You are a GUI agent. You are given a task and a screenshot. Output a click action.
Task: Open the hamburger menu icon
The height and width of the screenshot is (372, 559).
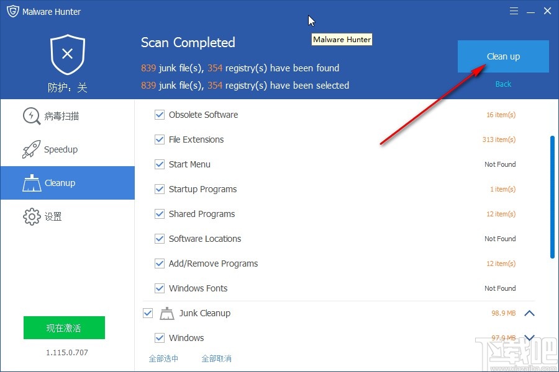click(514, 11)
